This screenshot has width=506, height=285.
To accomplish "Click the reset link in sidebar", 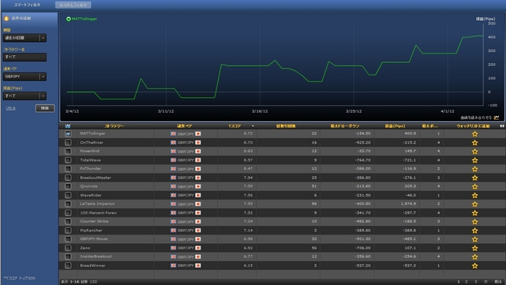I will pos(11,108).
